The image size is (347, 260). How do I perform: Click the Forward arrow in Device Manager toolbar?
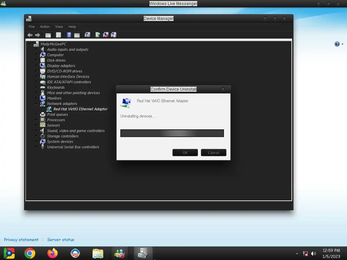click(x=38, y=35)
